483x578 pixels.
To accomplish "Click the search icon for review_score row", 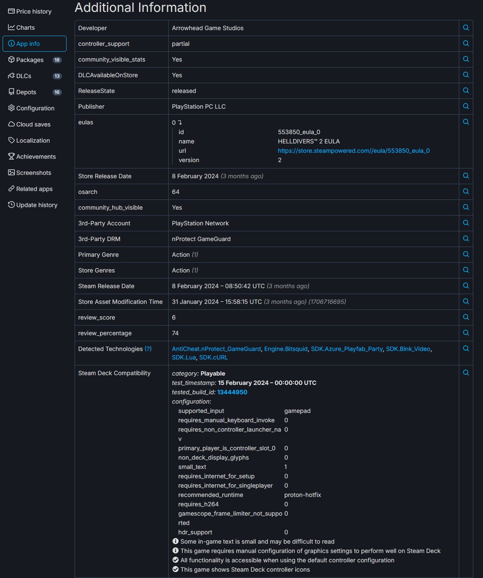I will click(x=466, y=317).
